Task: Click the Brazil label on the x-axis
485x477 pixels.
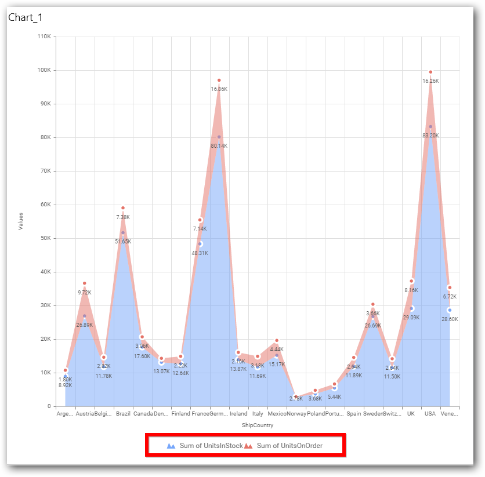Action: [123, 414]
